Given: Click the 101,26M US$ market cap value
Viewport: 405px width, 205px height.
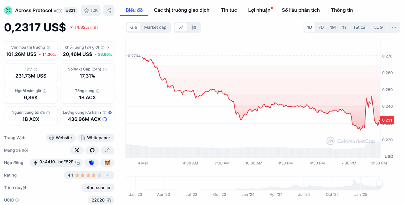Looking at the screenshot, I should (21, 54).
